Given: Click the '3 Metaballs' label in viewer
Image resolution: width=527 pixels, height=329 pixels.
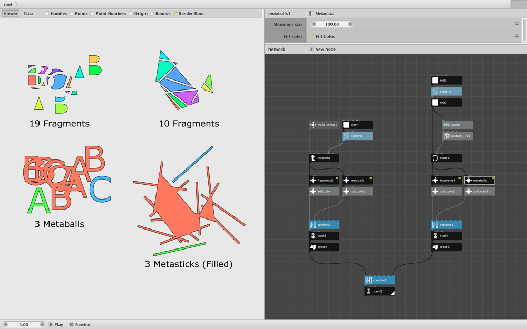Looking at the screenshot, I should (x=60, y=224).
